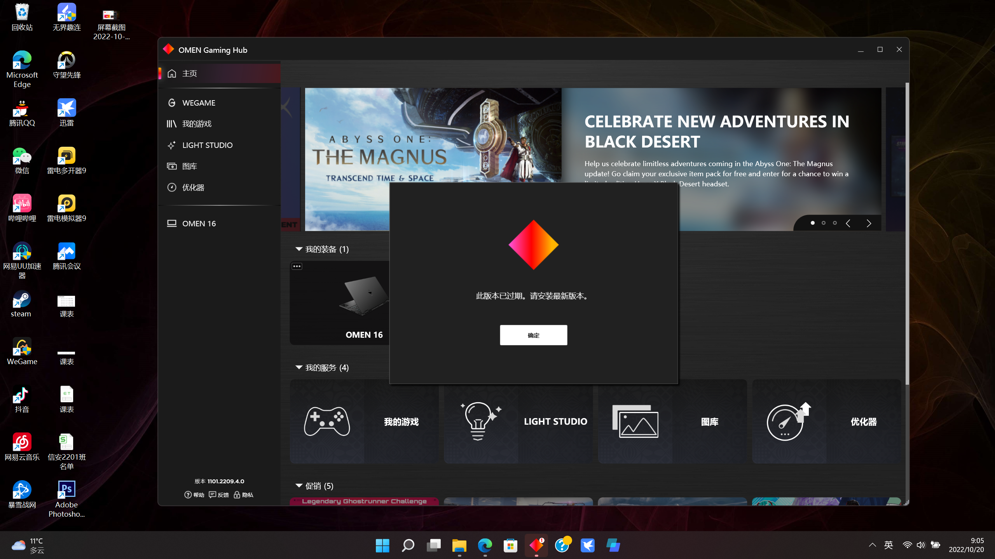Open Microsoft Store from the taskbar

tap(510, 545)
